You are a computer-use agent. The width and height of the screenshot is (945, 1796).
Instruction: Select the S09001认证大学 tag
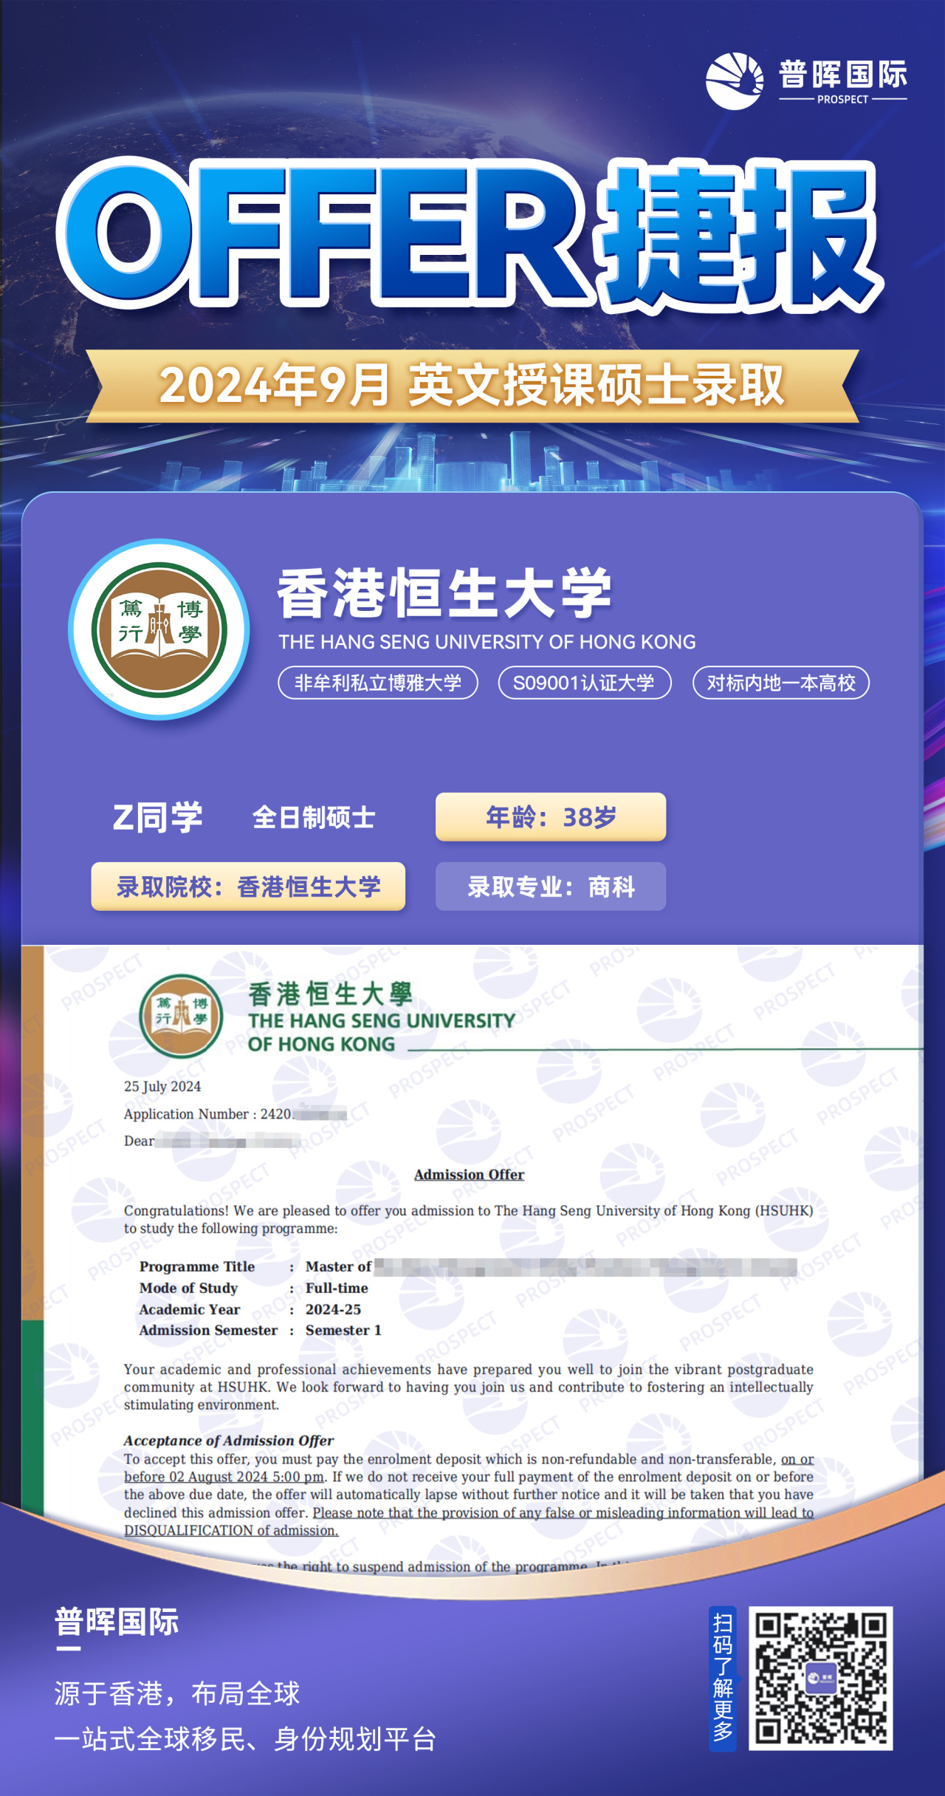click(x=584, y=683)
